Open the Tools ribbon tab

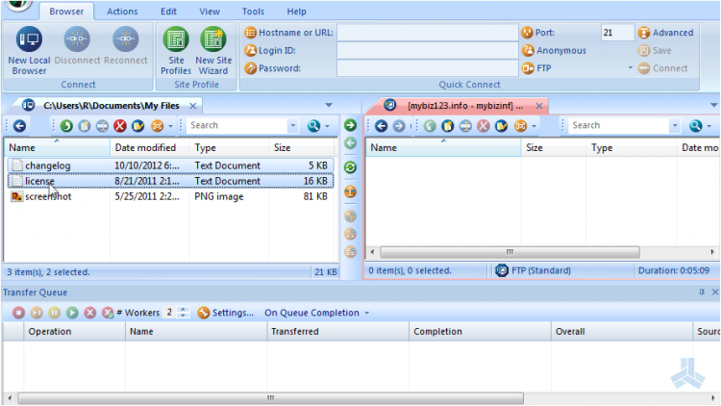pyautogui.click(x=254, y=12)
